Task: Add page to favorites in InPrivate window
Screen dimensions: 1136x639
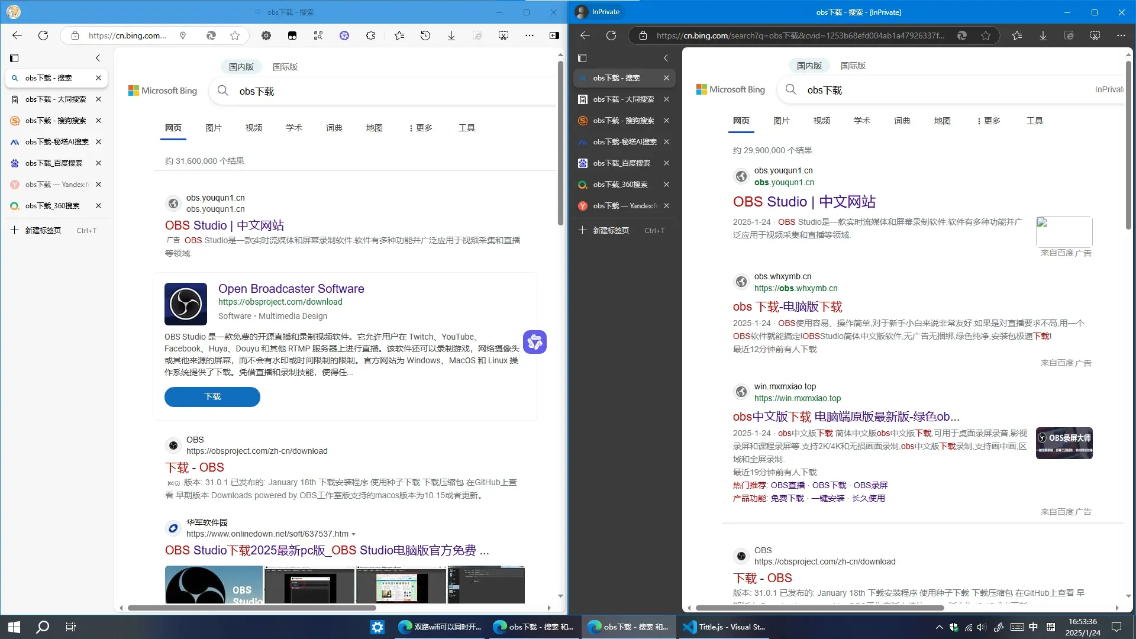Action: coord(986,35)
